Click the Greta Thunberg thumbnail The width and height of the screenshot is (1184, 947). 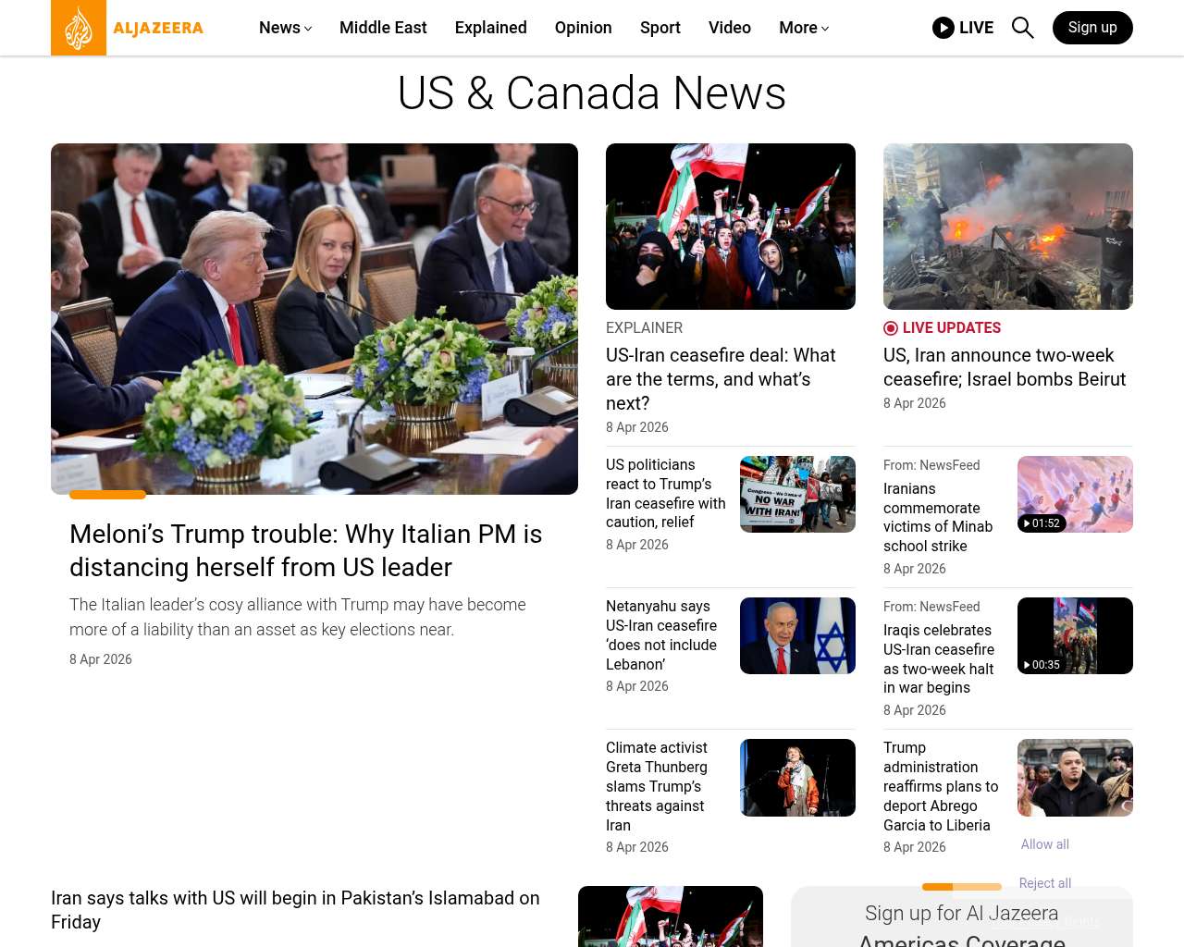click(x=797, y=778)
